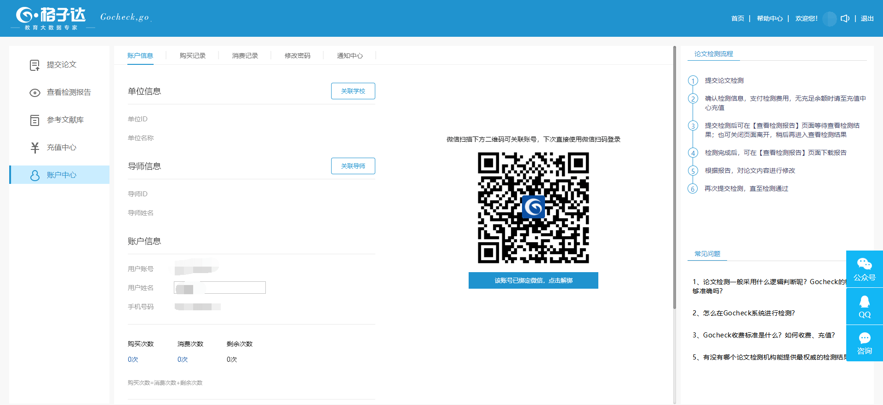Click the submit paper document icon

[34, 65]
